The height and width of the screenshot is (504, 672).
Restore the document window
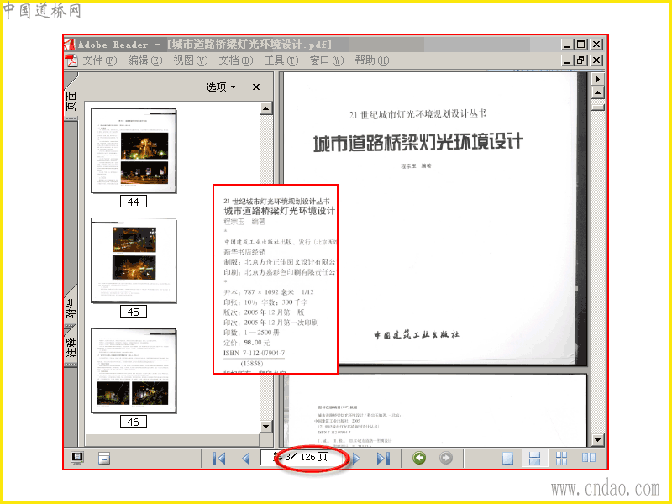(580, 60)
